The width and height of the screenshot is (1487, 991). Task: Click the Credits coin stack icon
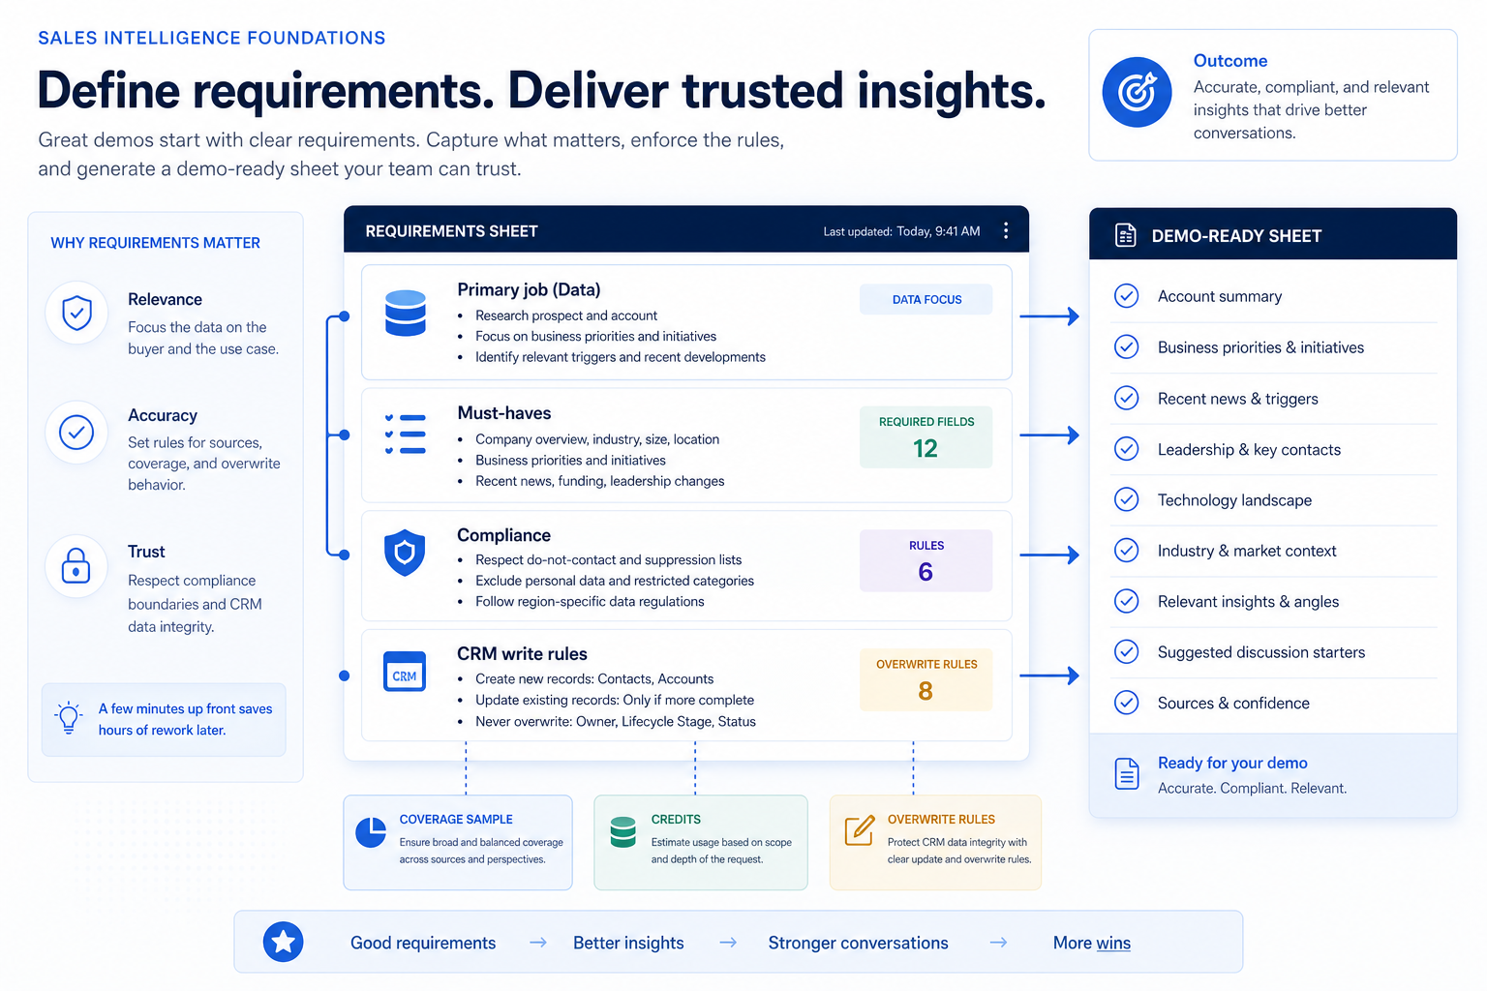pos(623,832)
